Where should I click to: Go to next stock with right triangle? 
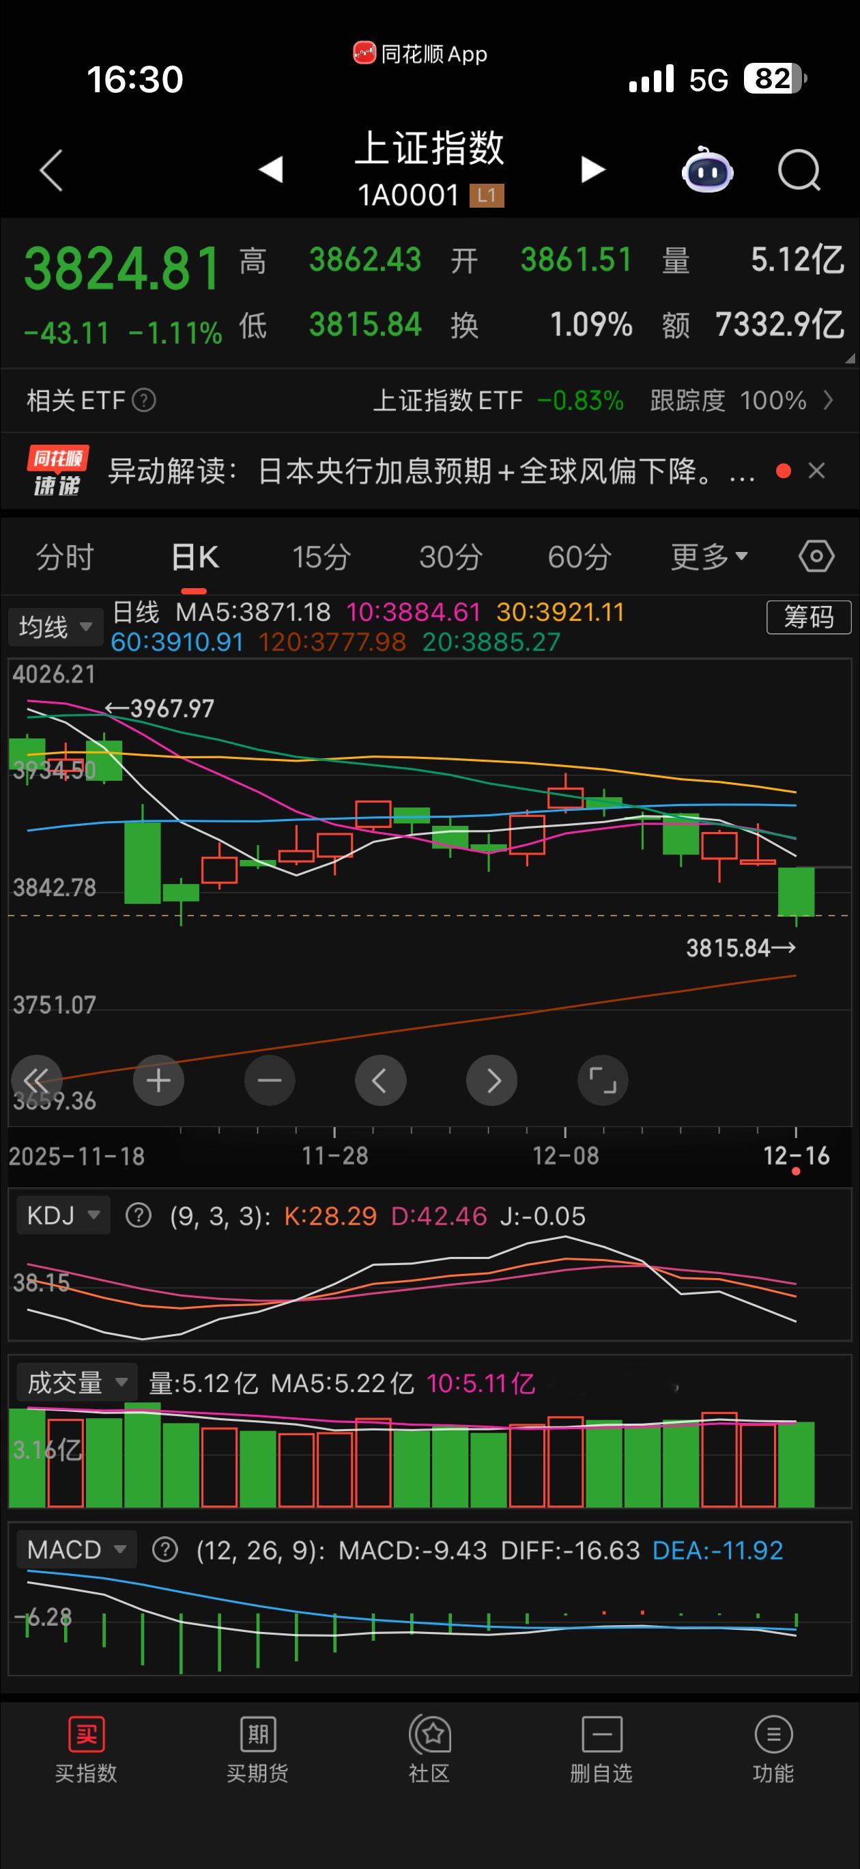(592, 169)
